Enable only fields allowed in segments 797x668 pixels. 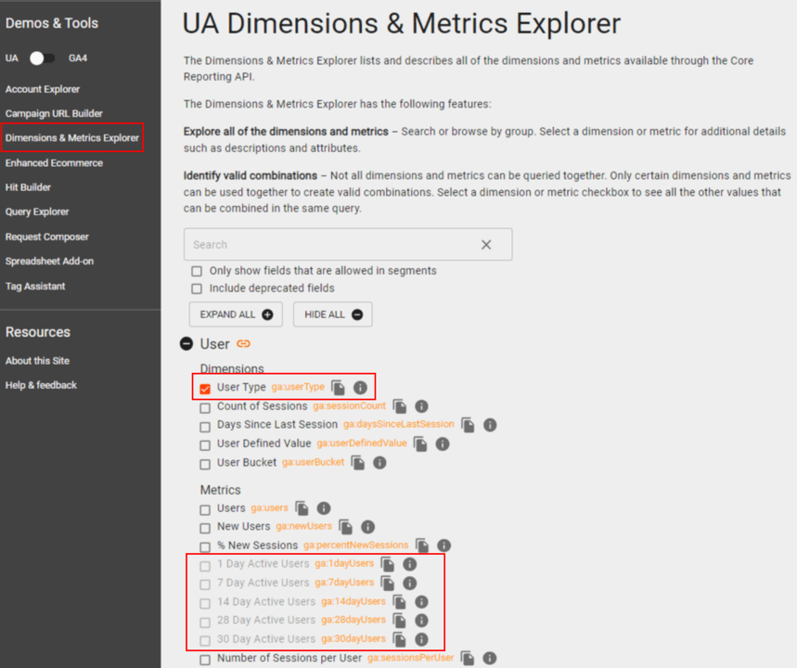click(x=197, y=271)
